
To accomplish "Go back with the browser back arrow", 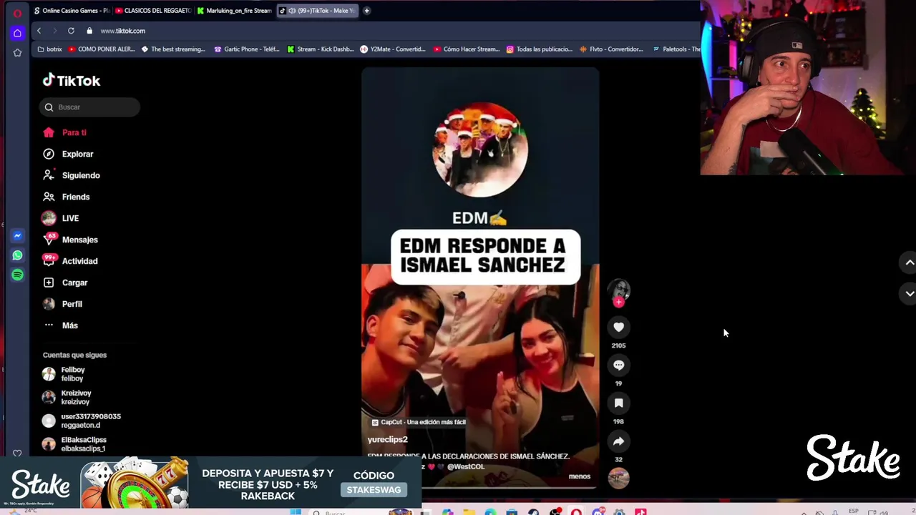I will point(39,31).
